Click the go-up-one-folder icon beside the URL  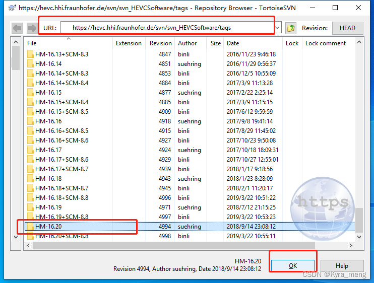[291, 28]
